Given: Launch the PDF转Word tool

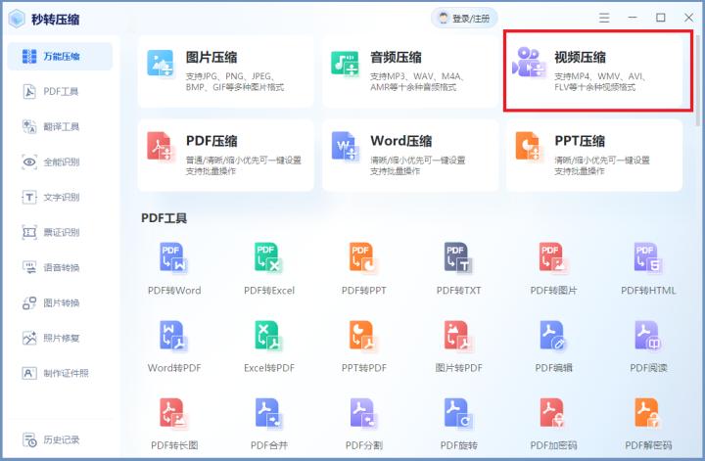Looking at the screenshot, I should tap(174, 269).
